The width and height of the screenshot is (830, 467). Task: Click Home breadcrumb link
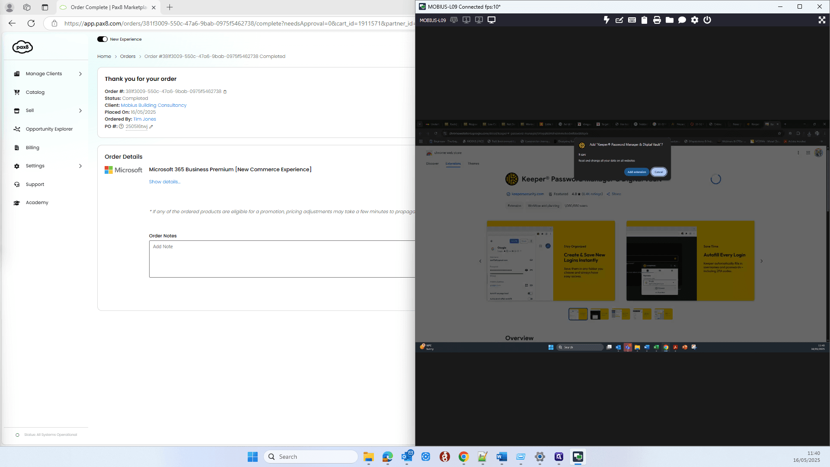tap(104, 57)
